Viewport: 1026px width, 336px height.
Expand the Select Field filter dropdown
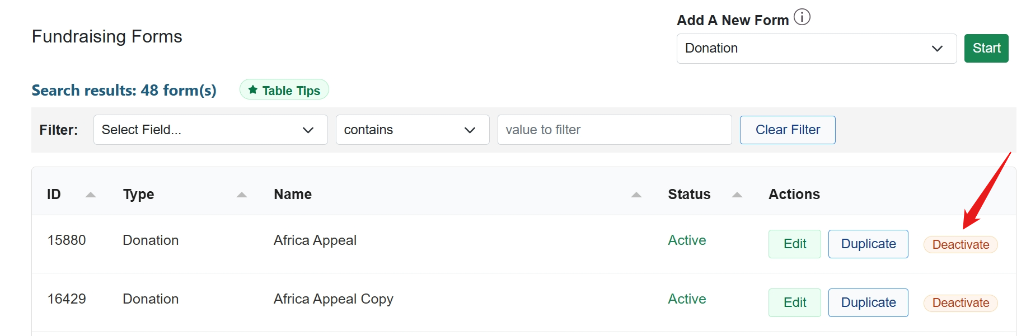coord(210,130)
